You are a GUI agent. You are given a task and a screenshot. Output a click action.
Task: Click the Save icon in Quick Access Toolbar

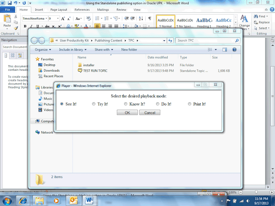click(9, 3)
